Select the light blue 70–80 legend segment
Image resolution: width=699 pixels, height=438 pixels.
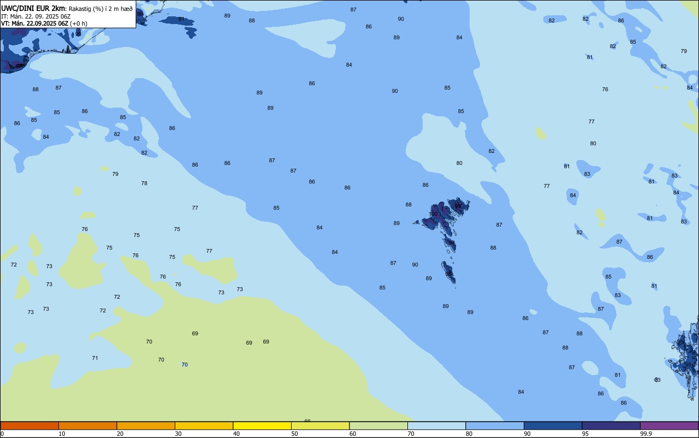pyautogui.click(x=436, y=425)
